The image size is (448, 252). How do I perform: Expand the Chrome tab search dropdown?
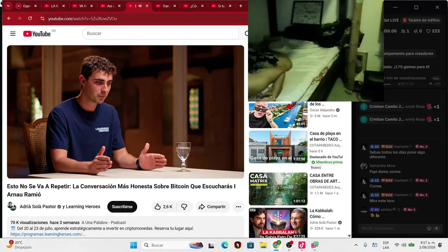coord(8,6)
